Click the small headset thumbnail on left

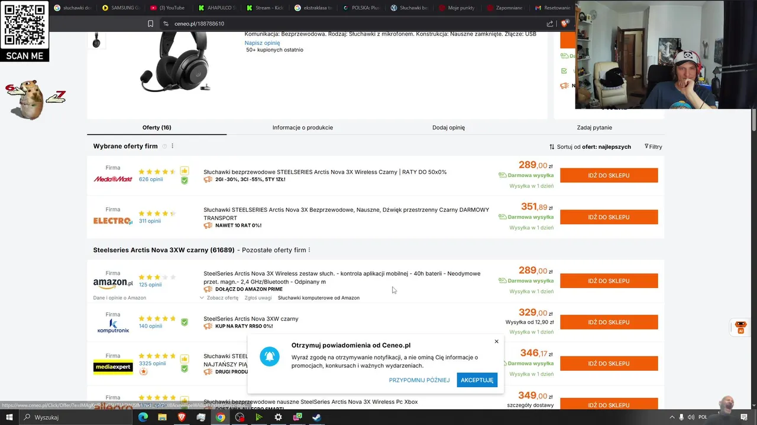click(x=96, y=41)
